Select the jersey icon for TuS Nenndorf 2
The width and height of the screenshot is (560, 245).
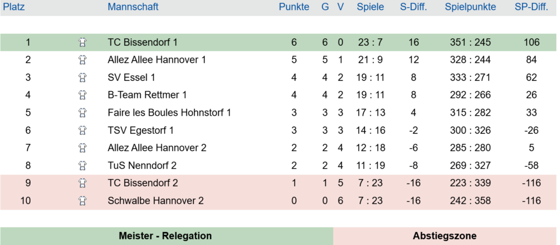point(83,165)
